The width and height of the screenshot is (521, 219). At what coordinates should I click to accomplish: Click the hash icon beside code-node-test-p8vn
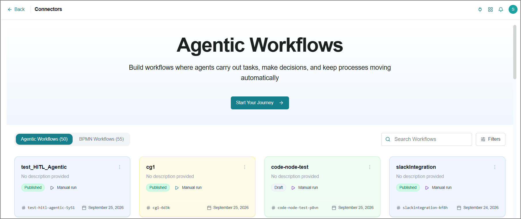(273, 208)
